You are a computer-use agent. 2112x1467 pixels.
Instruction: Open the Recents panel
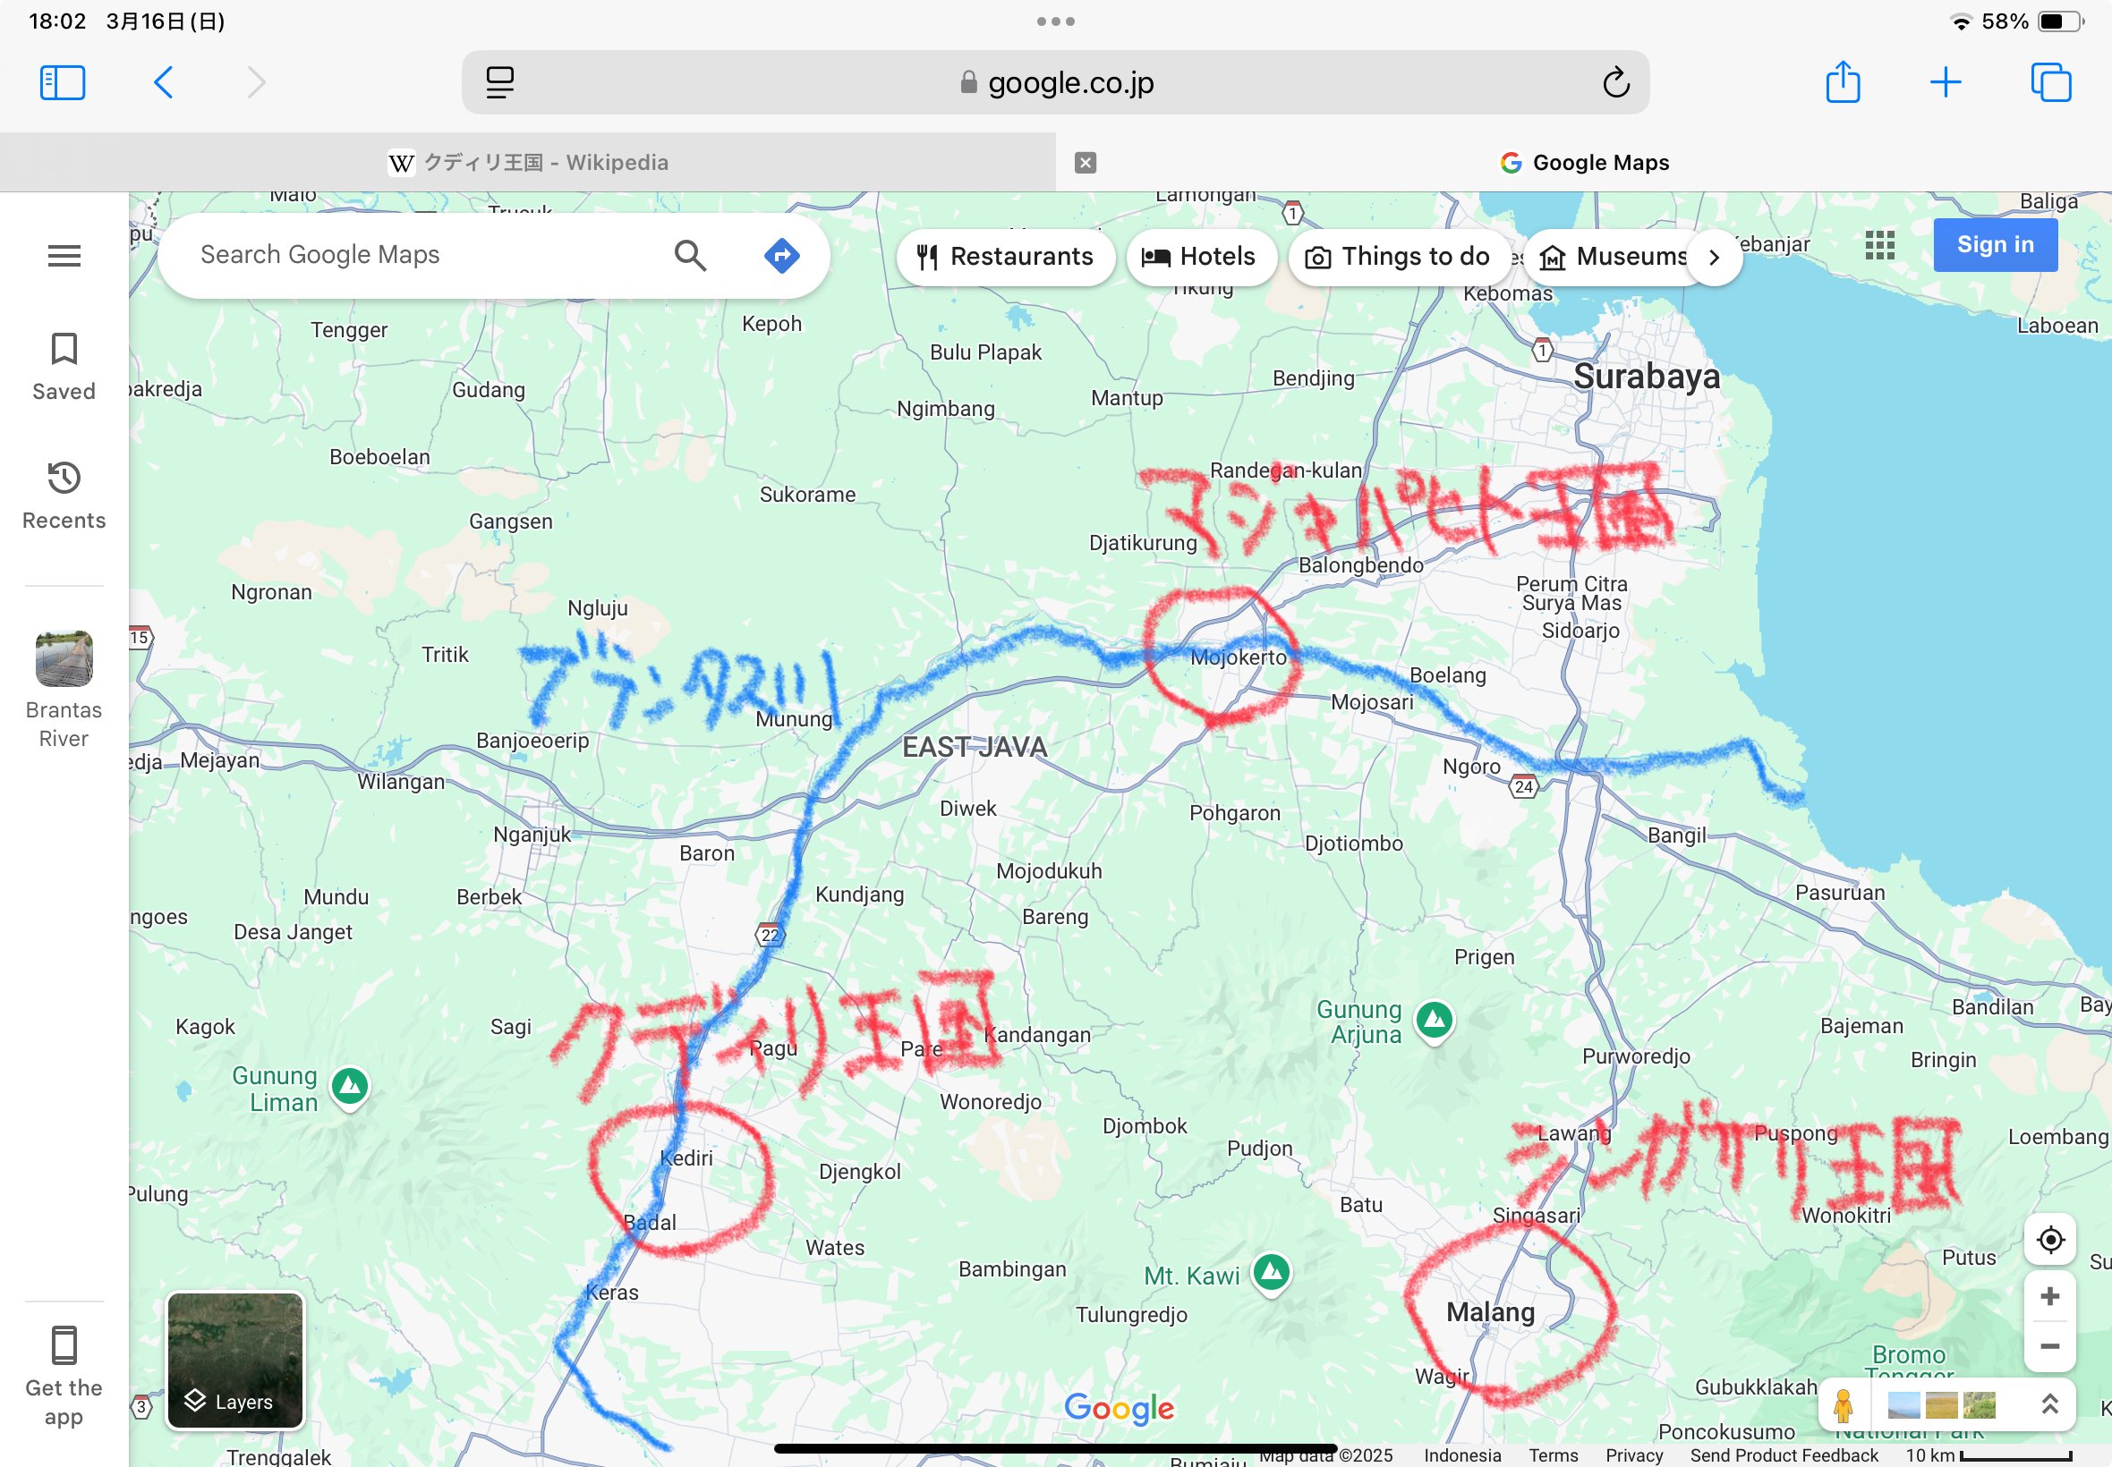[64, 496]
